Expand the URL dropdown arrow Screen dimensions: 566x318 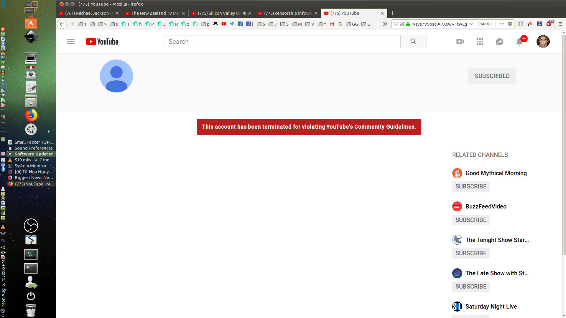472,24
